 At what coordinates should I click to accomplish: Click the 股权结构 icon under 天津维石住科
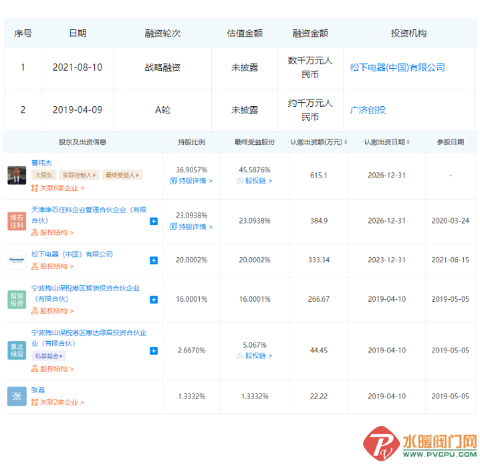(35, 233)
